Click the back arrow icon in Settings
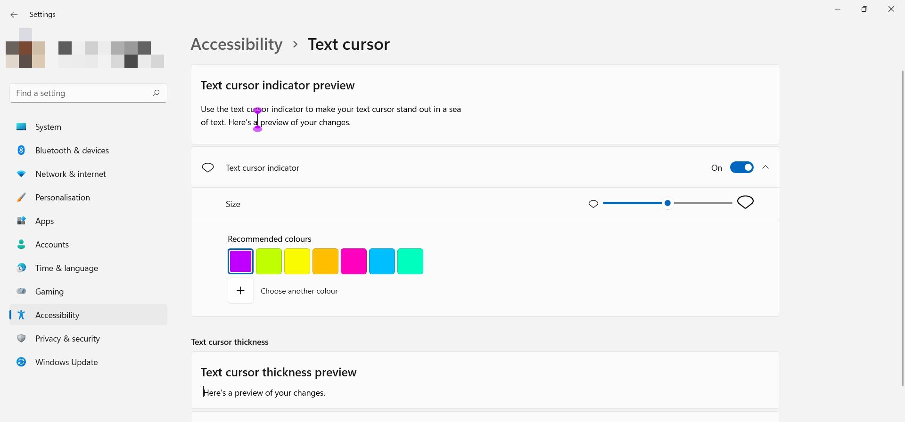 pos(14,15)
